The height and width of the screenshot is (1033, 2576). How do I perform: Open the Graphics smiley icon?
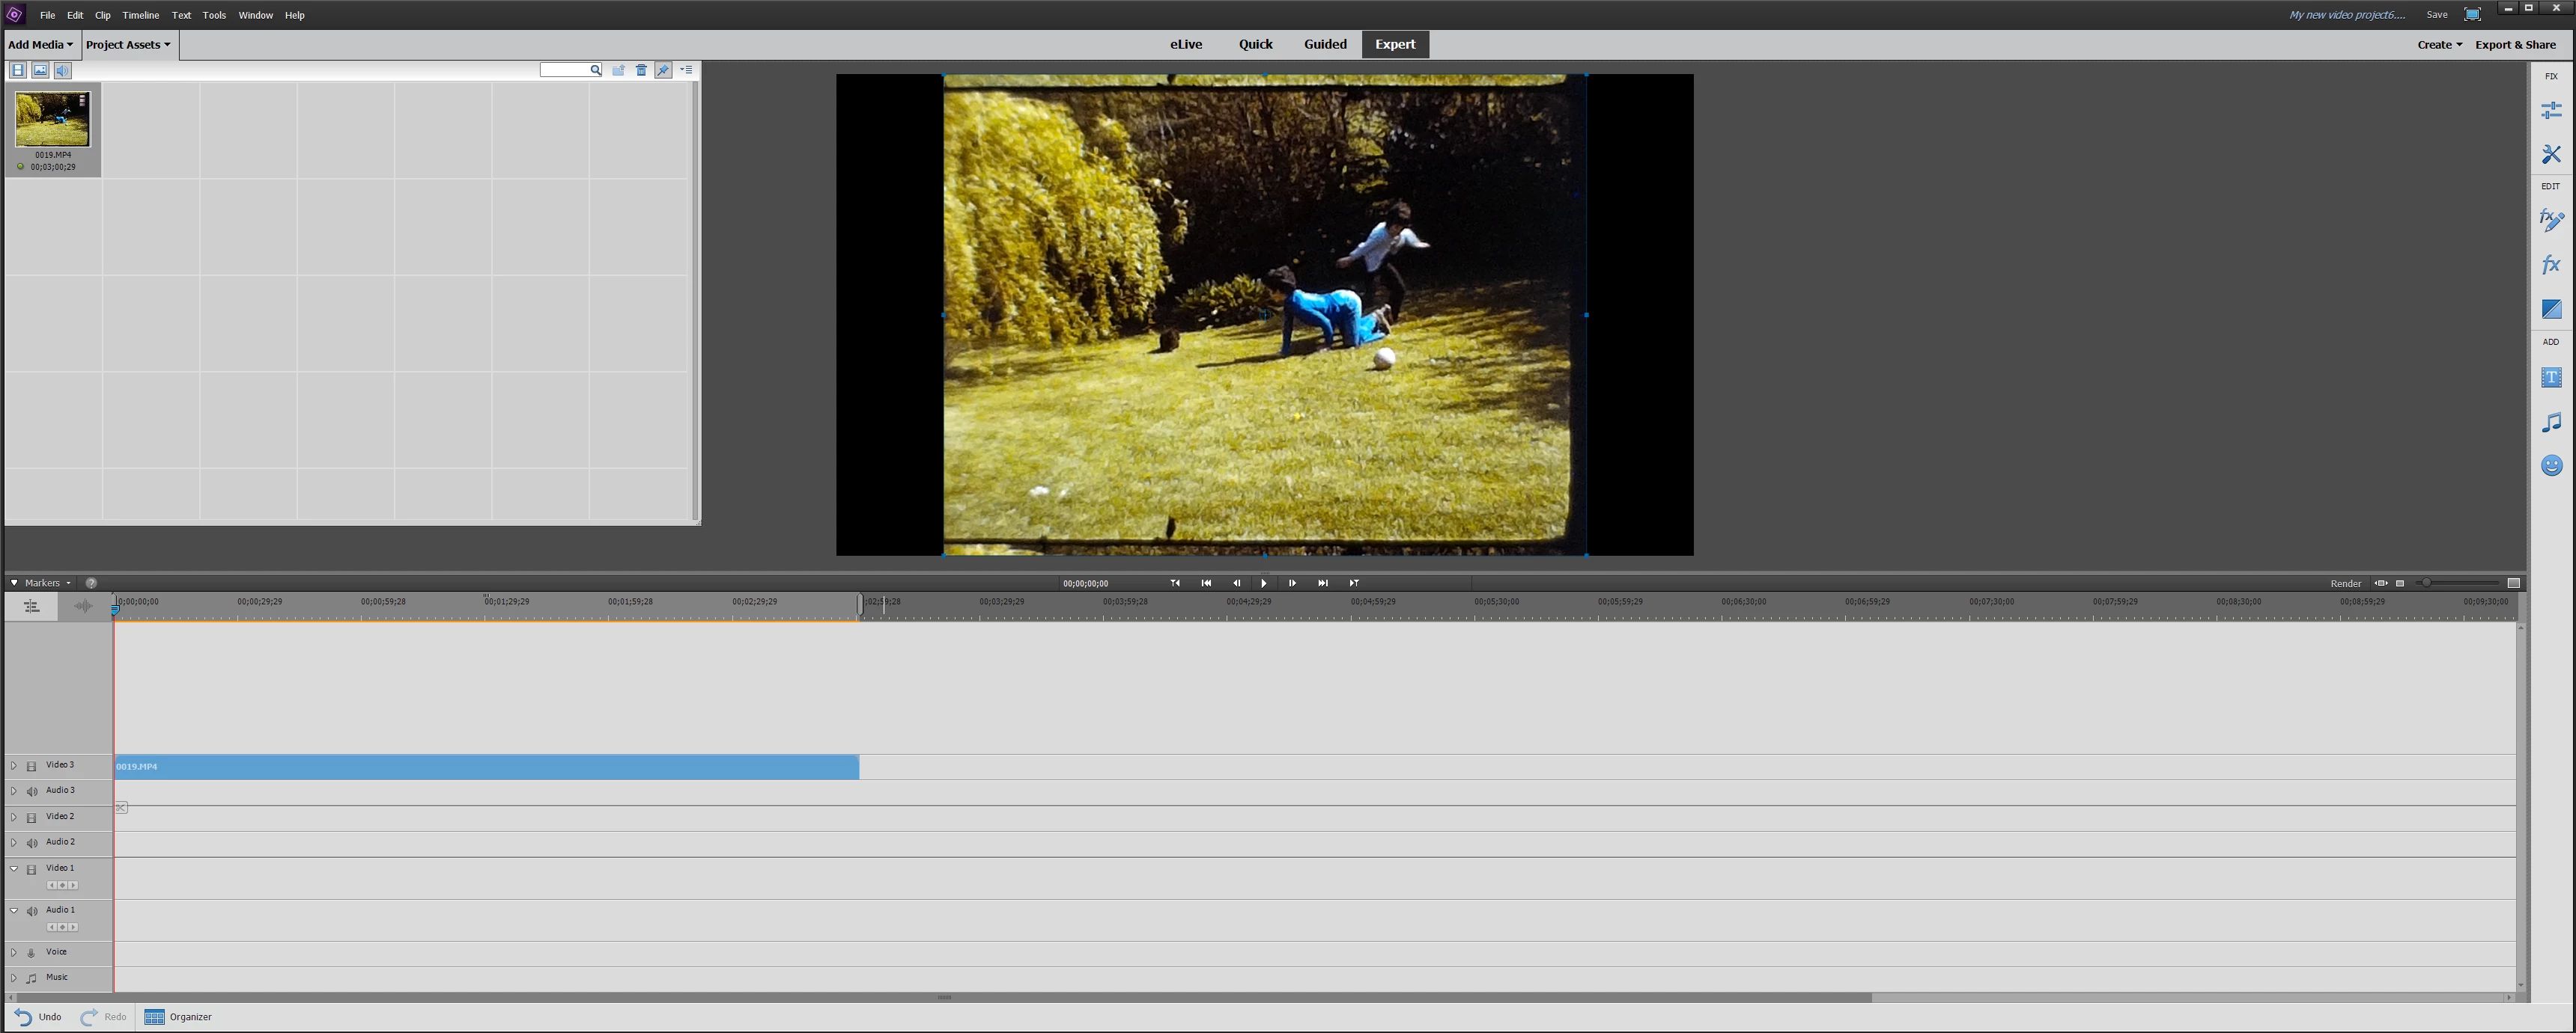[x=2551, y=465]
